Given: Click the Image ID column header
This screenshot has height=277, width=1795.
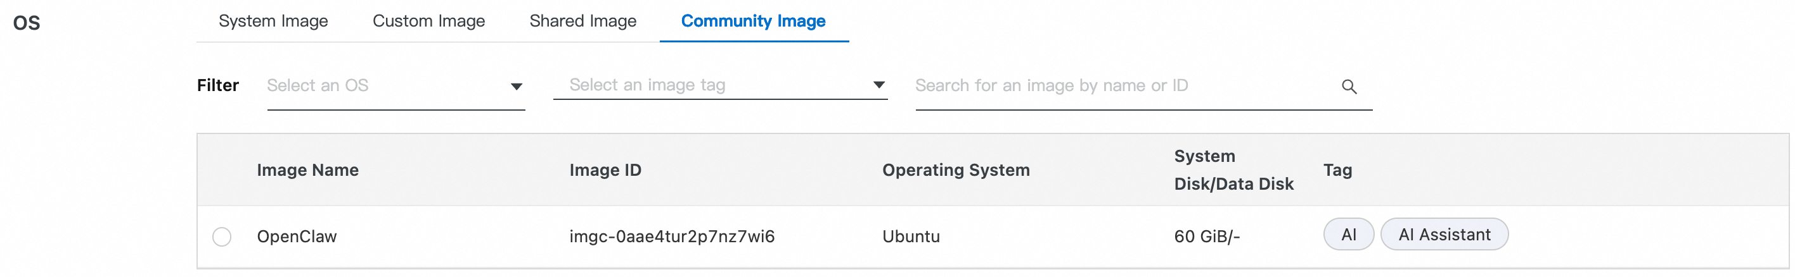Looking at the screenshot, I should [x=605, y=170].
